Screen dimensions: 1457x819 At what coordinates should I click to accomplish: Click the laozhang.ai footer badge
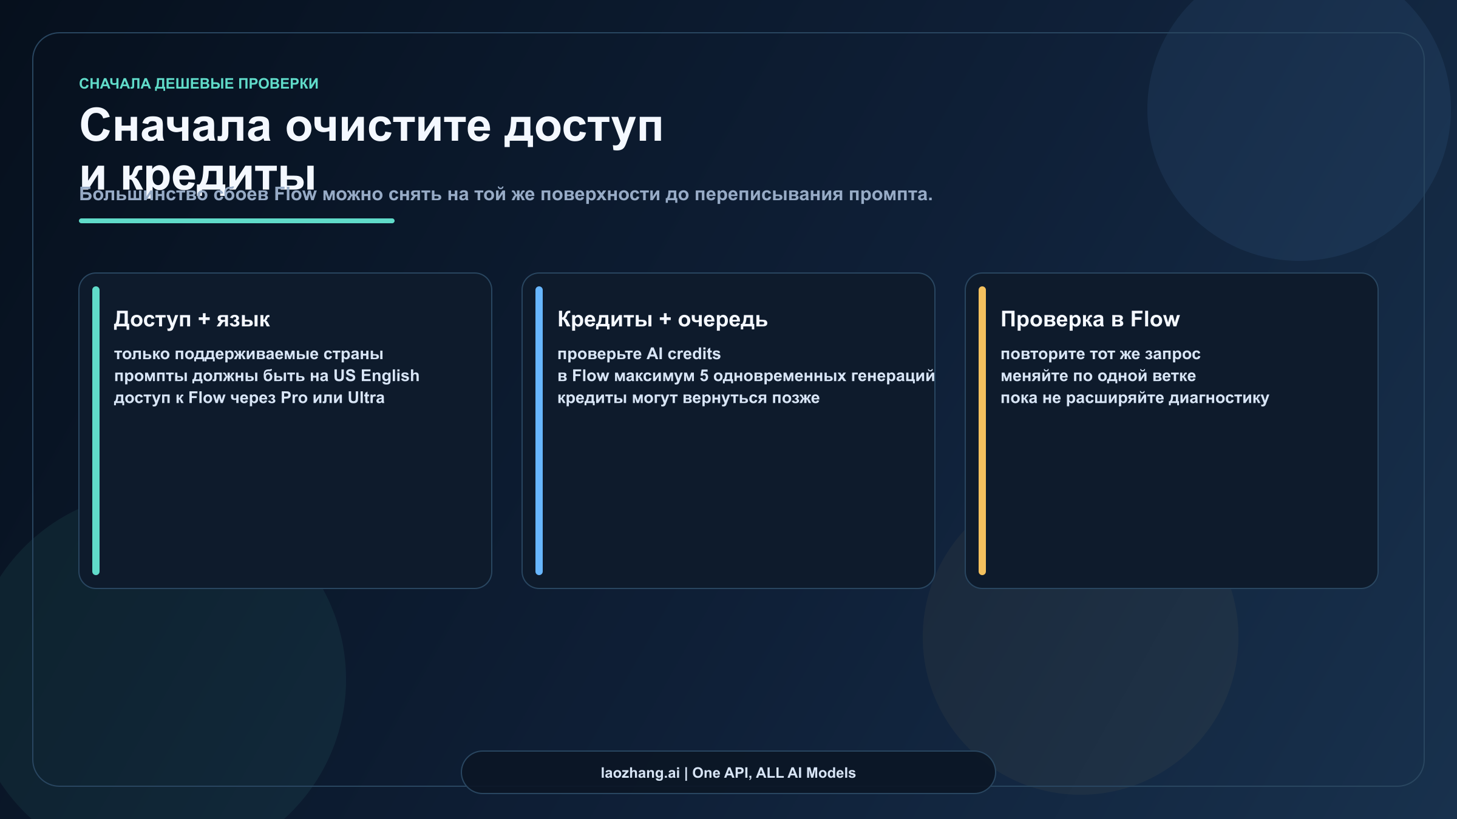tap(727, 773)
